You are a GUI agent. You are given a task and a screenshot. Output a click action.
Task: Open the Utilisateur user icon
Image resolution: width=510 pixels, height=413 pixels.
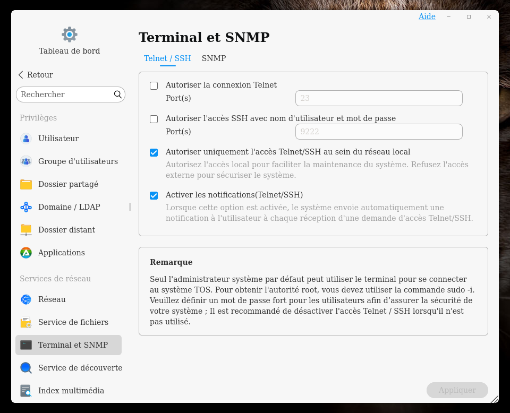click(26, 139)
